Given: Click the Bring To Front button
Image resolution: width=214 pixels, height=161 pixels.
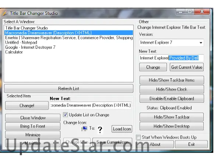Looking at the screenshot, I should (x=33, y=126).
